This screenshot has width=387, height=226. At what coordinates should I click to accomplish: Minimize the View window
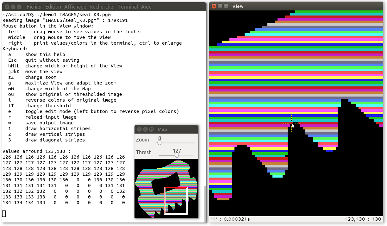(x=220, y=6)
